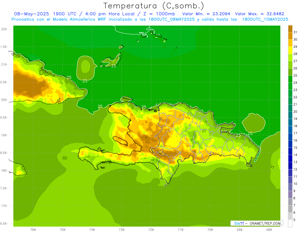Click the colorbar value label "26"

(295, 68)
